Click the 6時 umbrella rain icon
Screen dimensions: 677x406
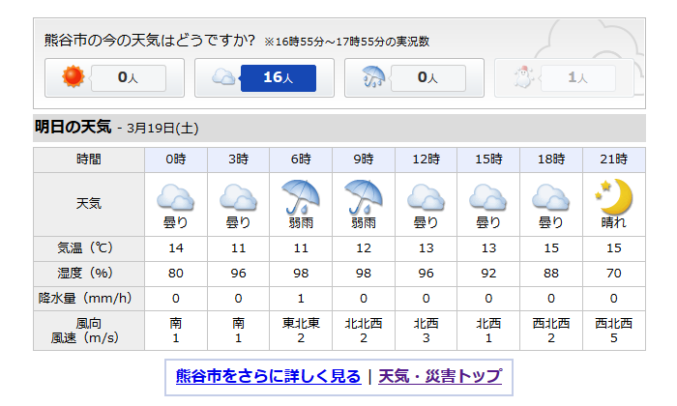301,197
